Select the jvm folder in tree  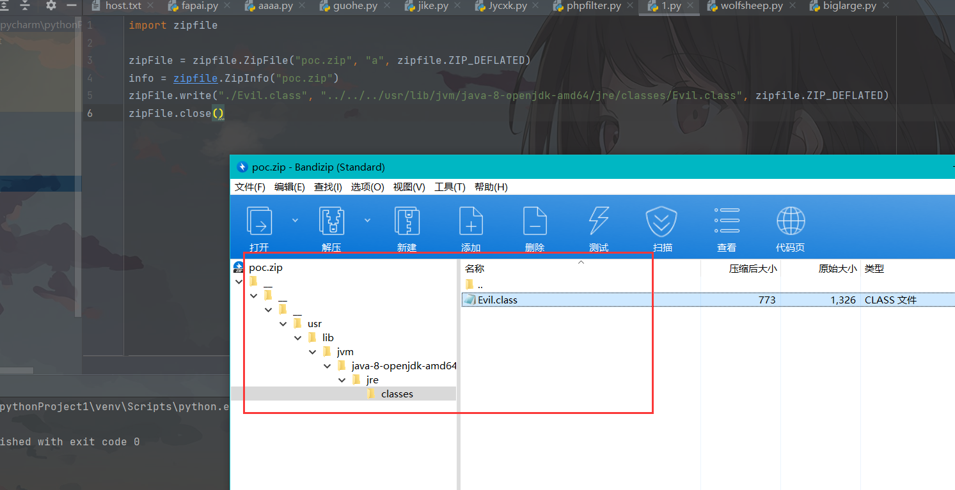(345, 352)
